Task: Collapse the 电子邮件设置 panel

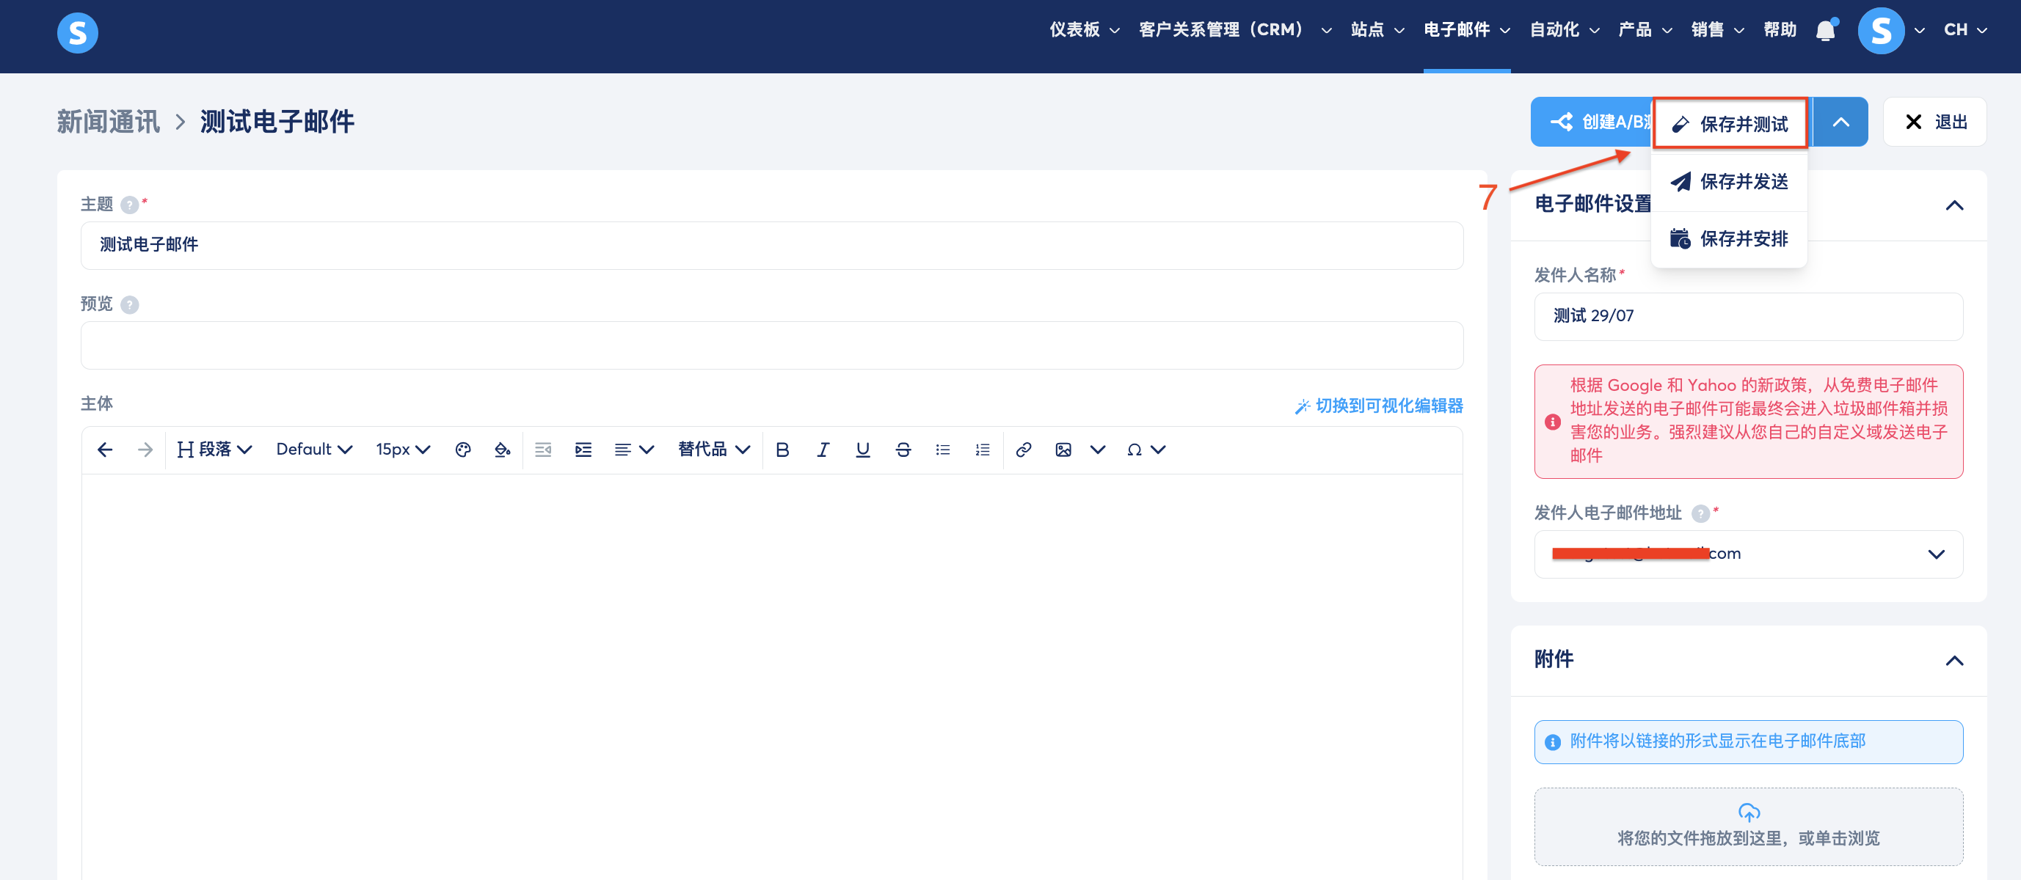Action: (x=1953, y=205)
